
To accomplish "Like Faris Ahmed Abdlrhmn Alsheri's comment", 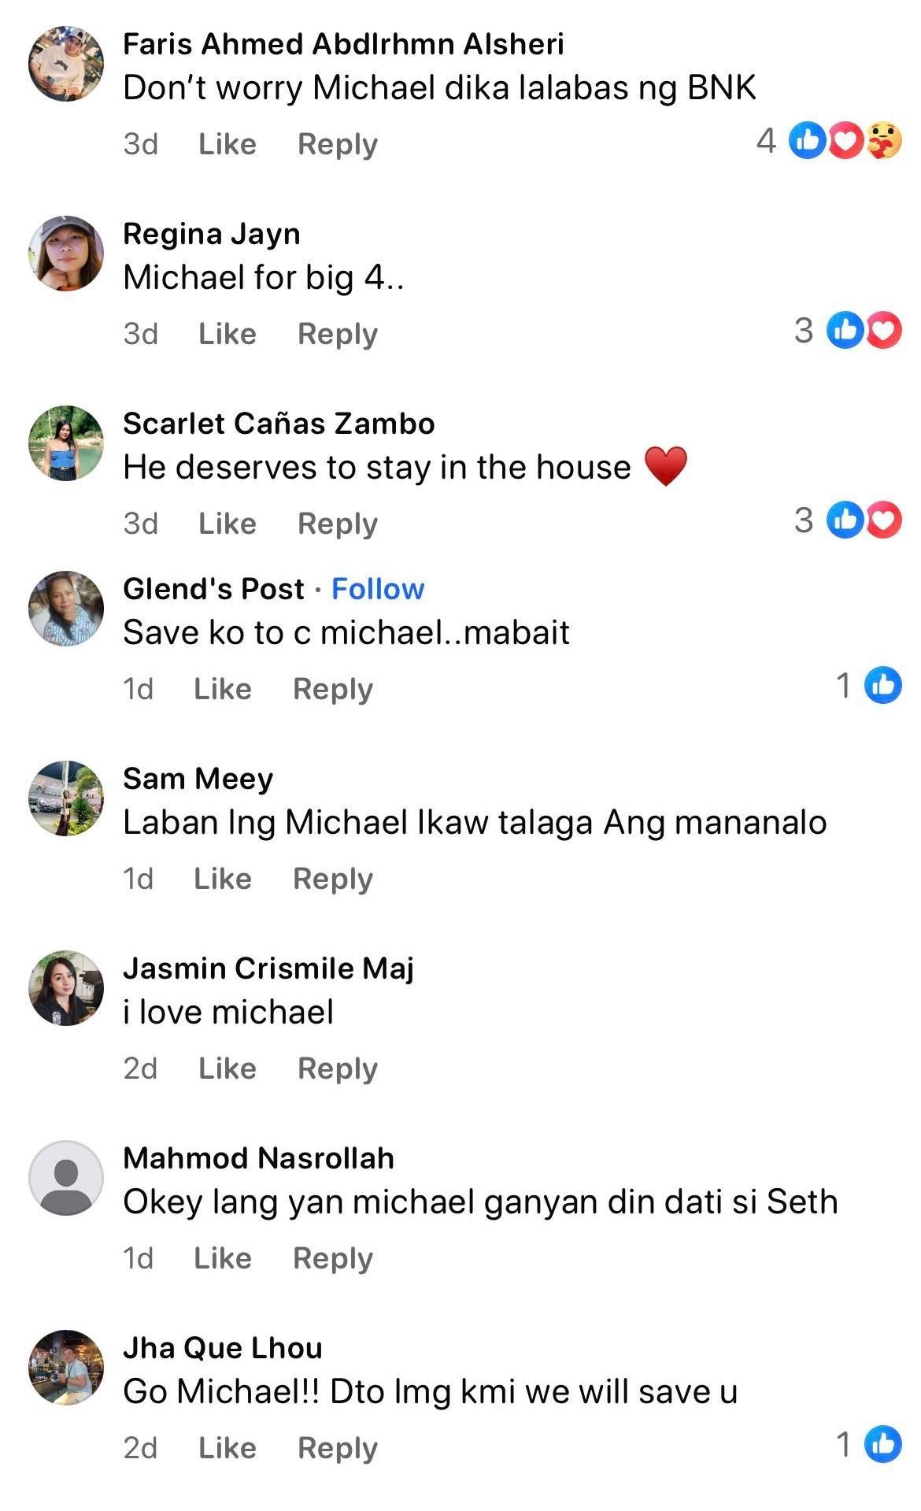I will 227,144.
